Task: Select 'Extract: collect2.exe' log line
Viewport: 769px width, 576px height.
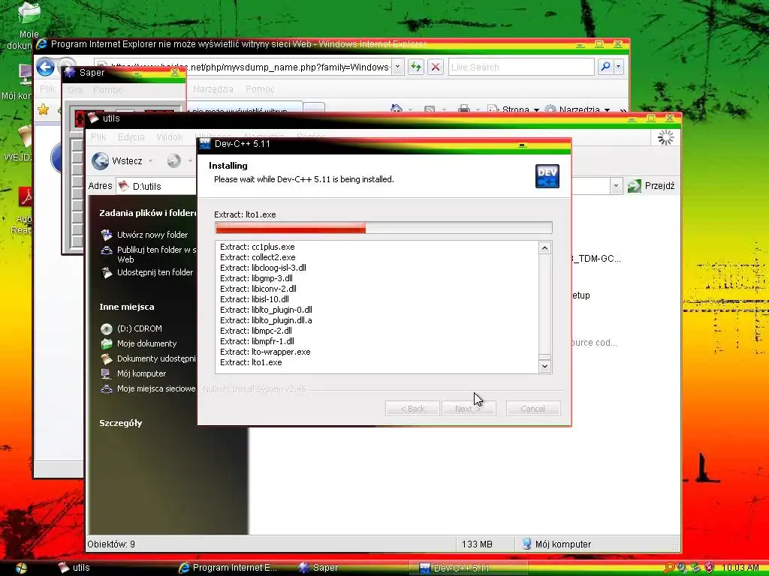Action: pos(258,257)
